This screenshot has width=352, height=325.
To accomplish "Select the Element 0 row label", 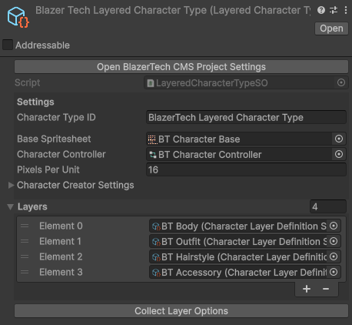I will tap(61, 226).
